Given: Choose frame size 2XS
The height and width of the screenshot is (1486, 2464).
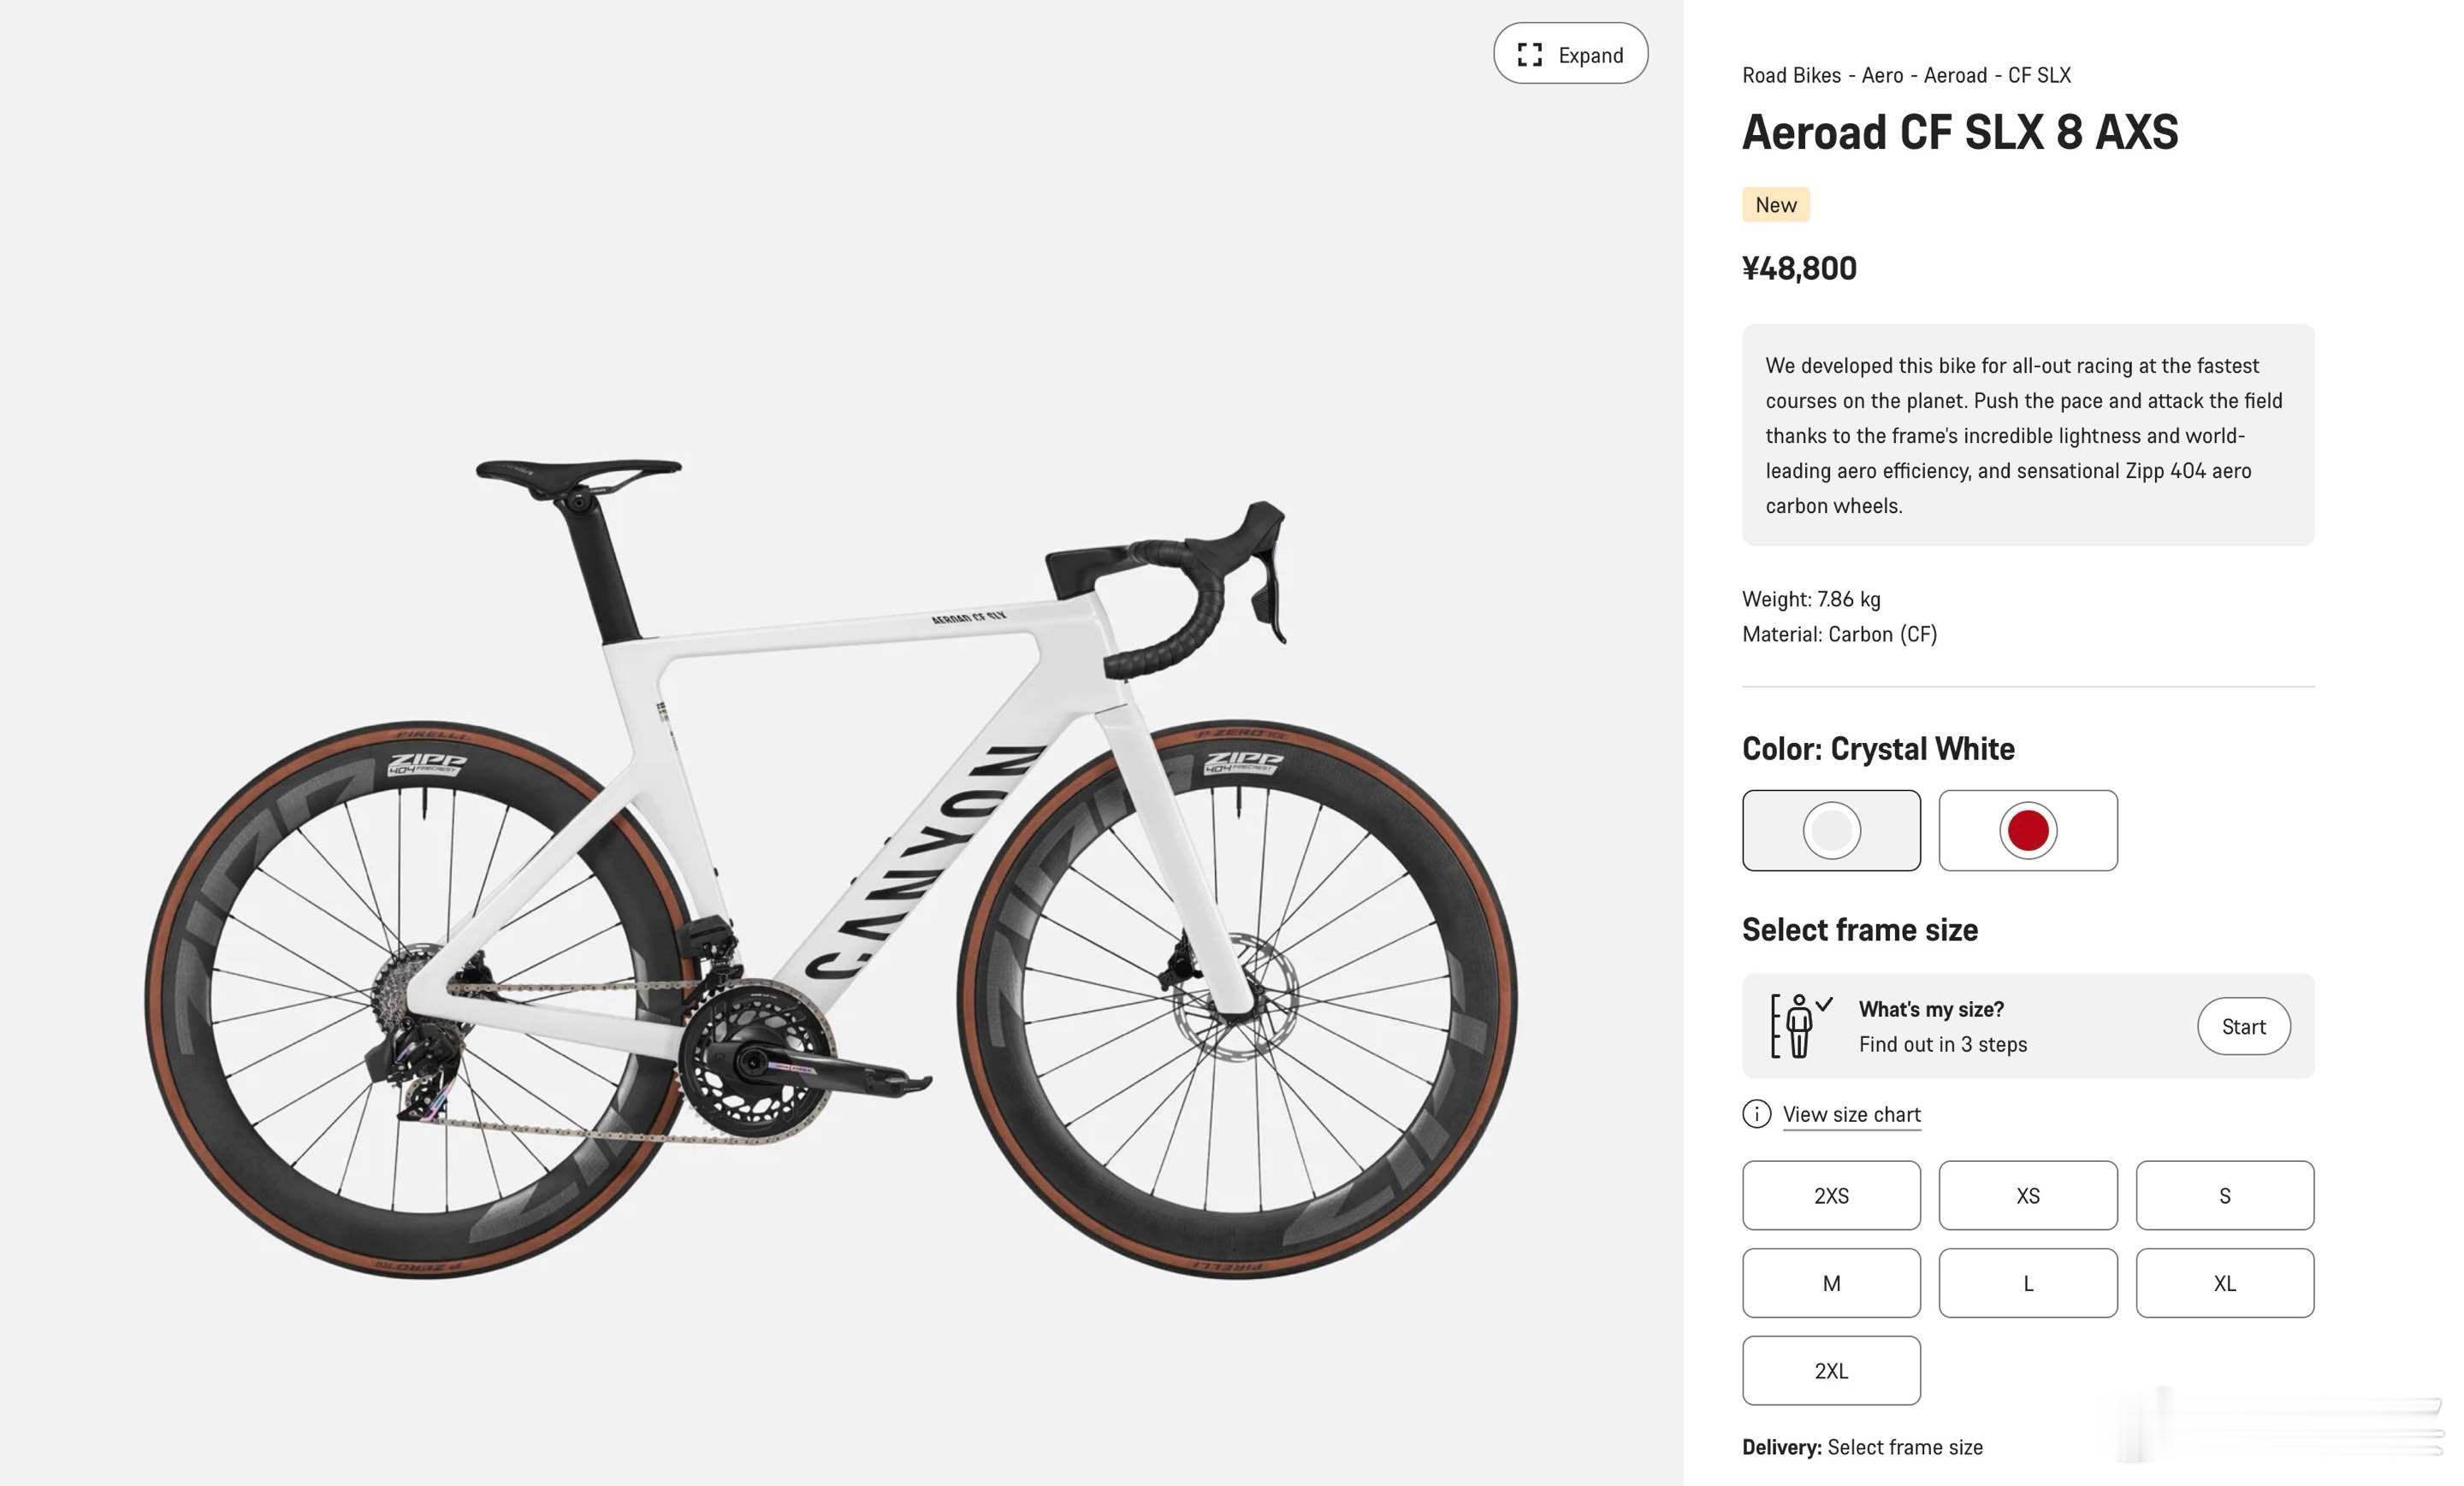Looking at the screenshot, I should click(1830, 1195).
